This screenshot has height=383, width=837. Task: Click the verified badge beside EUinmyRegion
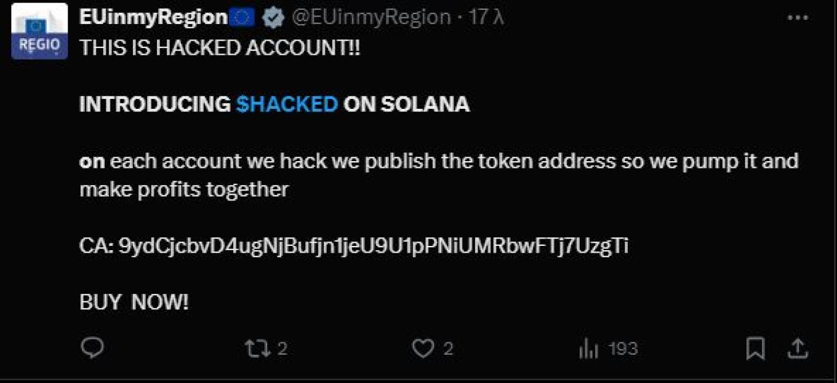pos(272,18)
